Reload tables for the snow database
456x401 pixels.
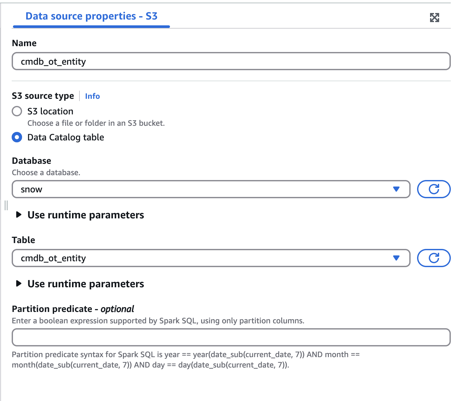point(434,258)
